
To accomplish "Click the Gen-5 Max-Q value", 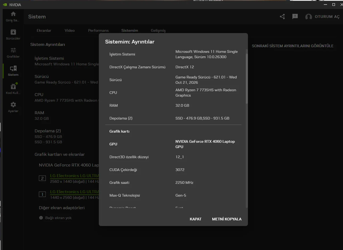I will pyautogui.click(x=181, y=195).
